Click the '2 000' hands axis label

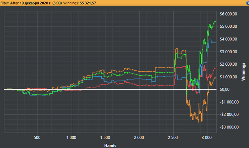coord(139,137)
